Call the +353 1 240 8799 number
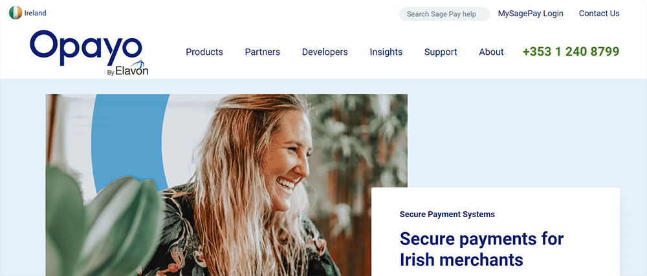 tap(571, 52)
